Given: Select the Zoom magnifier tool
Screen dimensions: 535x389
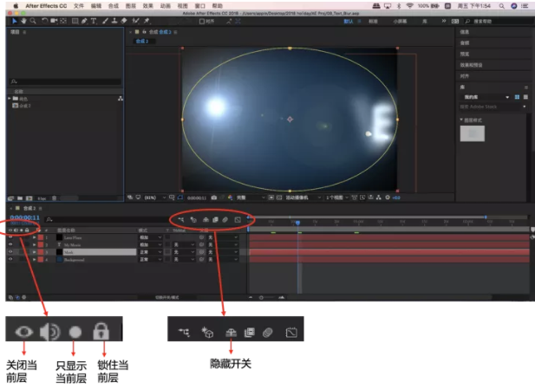Looking at the screenshot, I should point(33,21).
